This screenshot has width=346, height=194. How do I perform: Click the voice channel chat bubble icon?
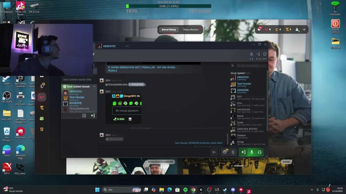pyautogui.click(x=84, y=115)
